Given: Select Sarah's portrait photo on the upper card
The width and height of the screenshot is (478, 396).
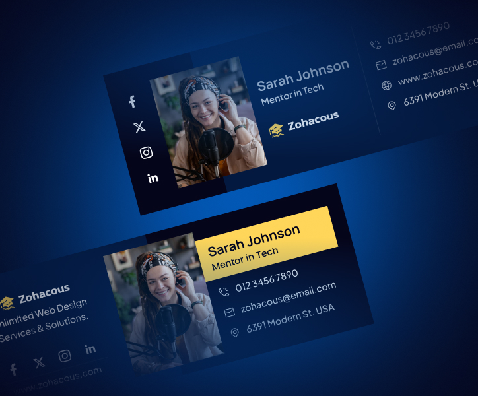Looking at the screenshot, I should point(208,122).
